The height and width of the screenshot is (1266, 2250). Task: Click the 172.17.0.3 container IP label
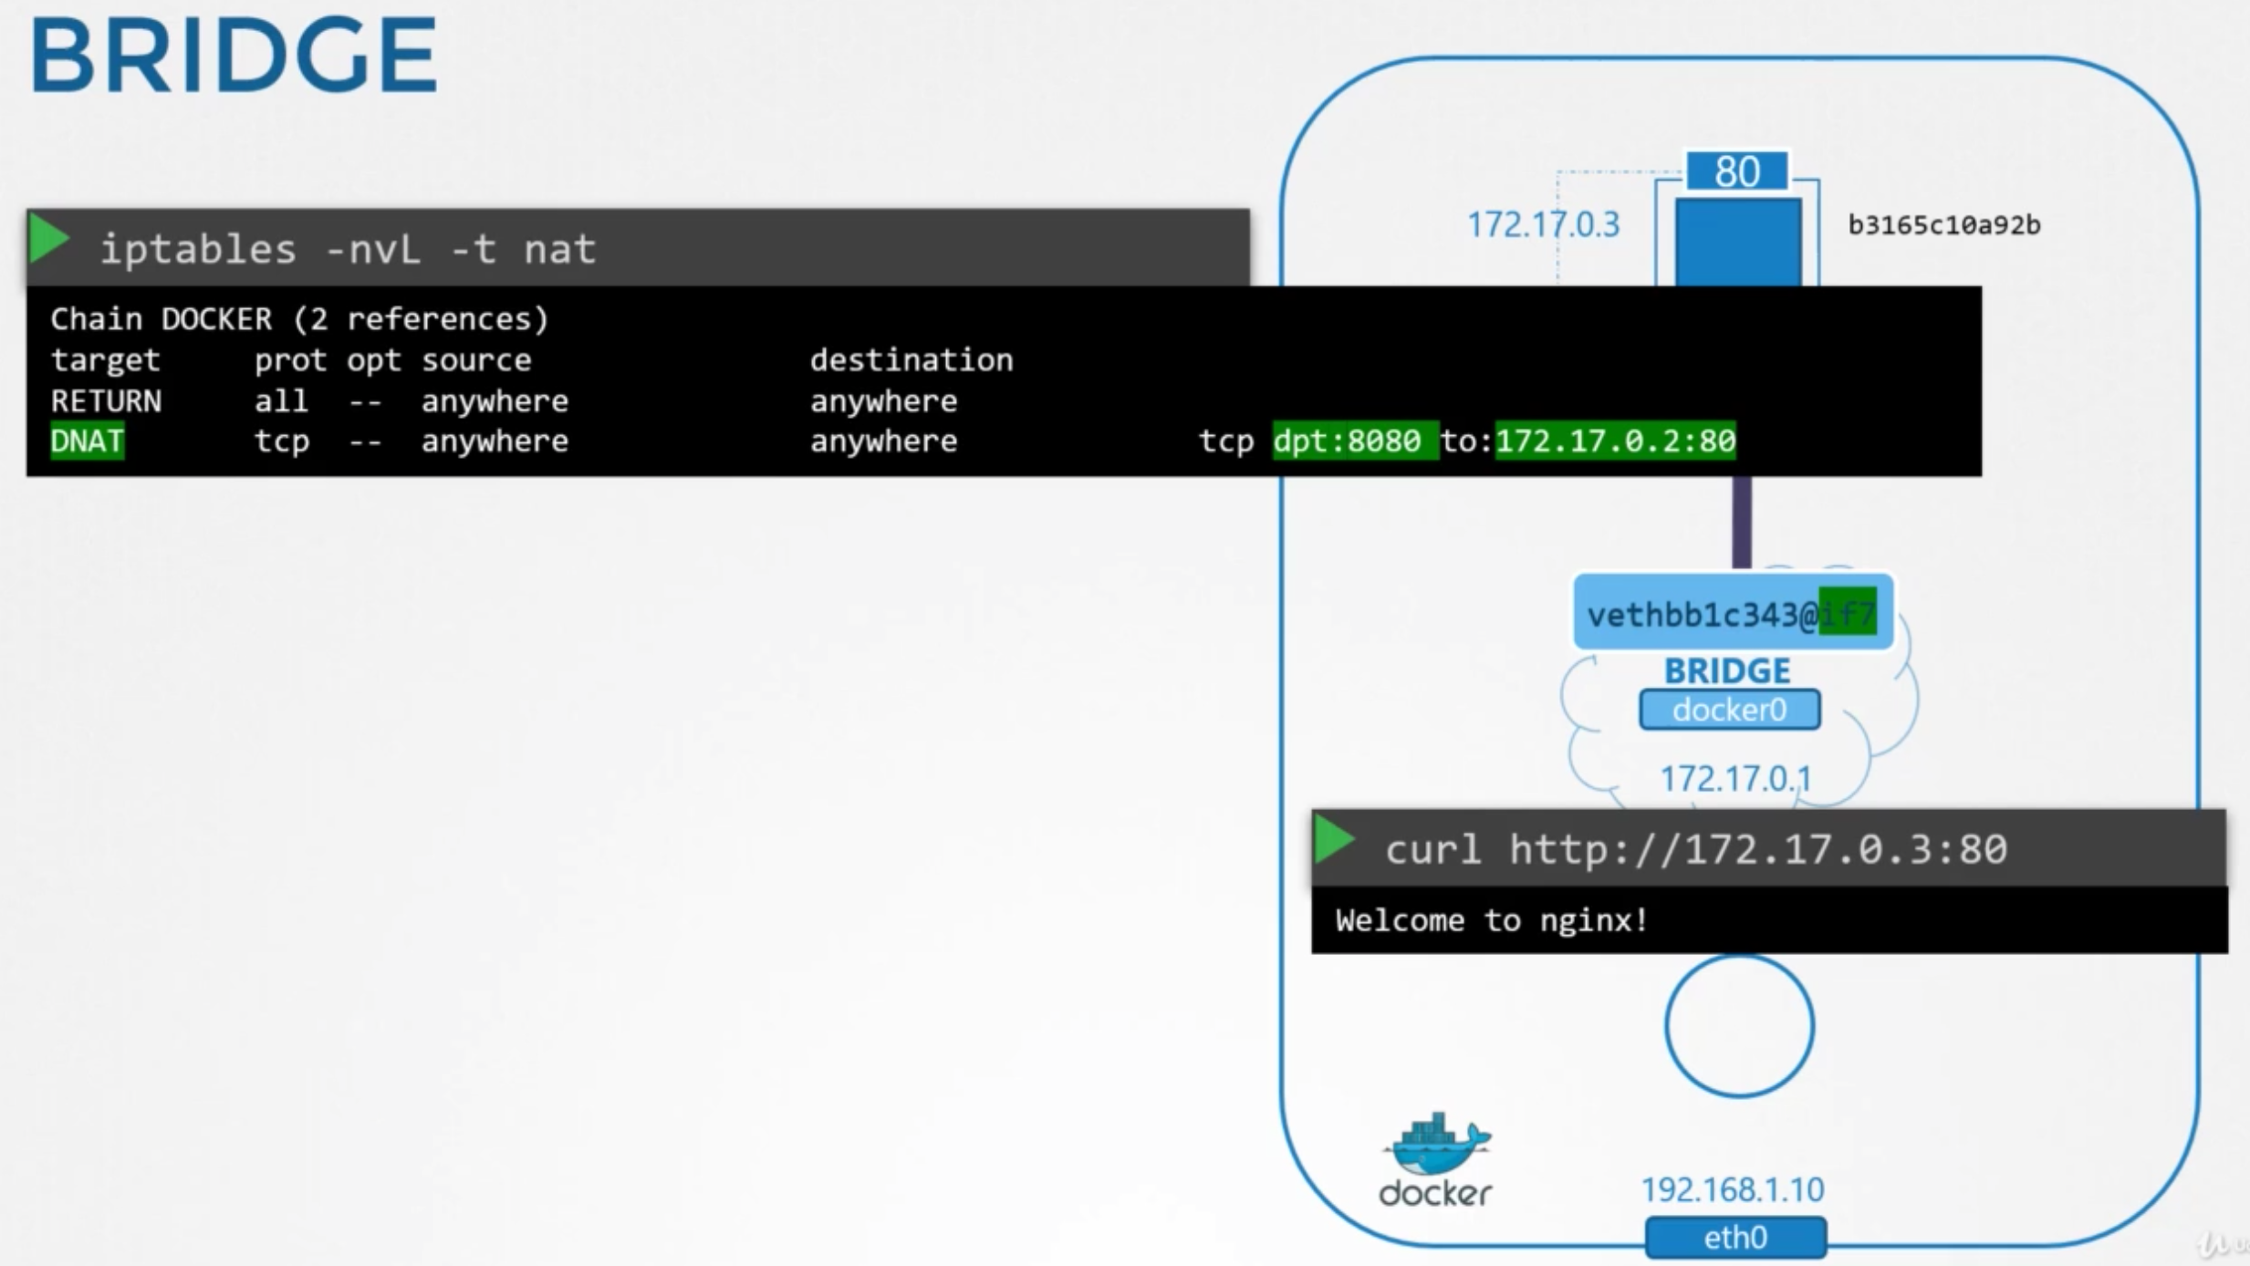[x=1543, y=224]
